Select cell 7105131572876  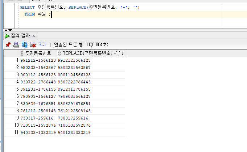pyautogui.click(x=91, y=125)
